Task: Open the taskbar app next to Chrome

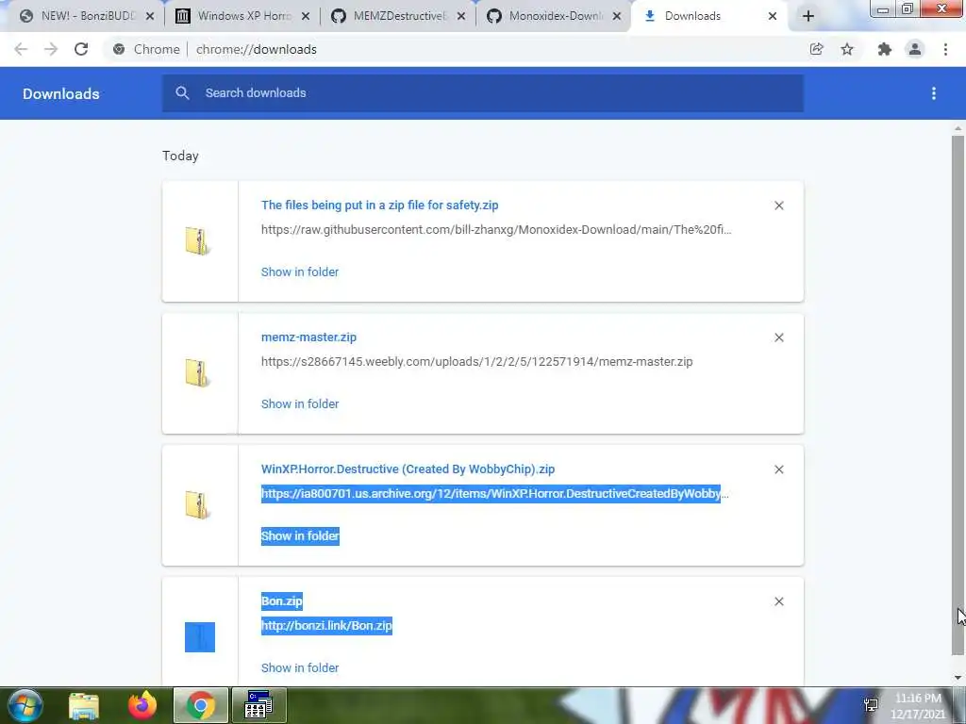Action: pos(258,705)
